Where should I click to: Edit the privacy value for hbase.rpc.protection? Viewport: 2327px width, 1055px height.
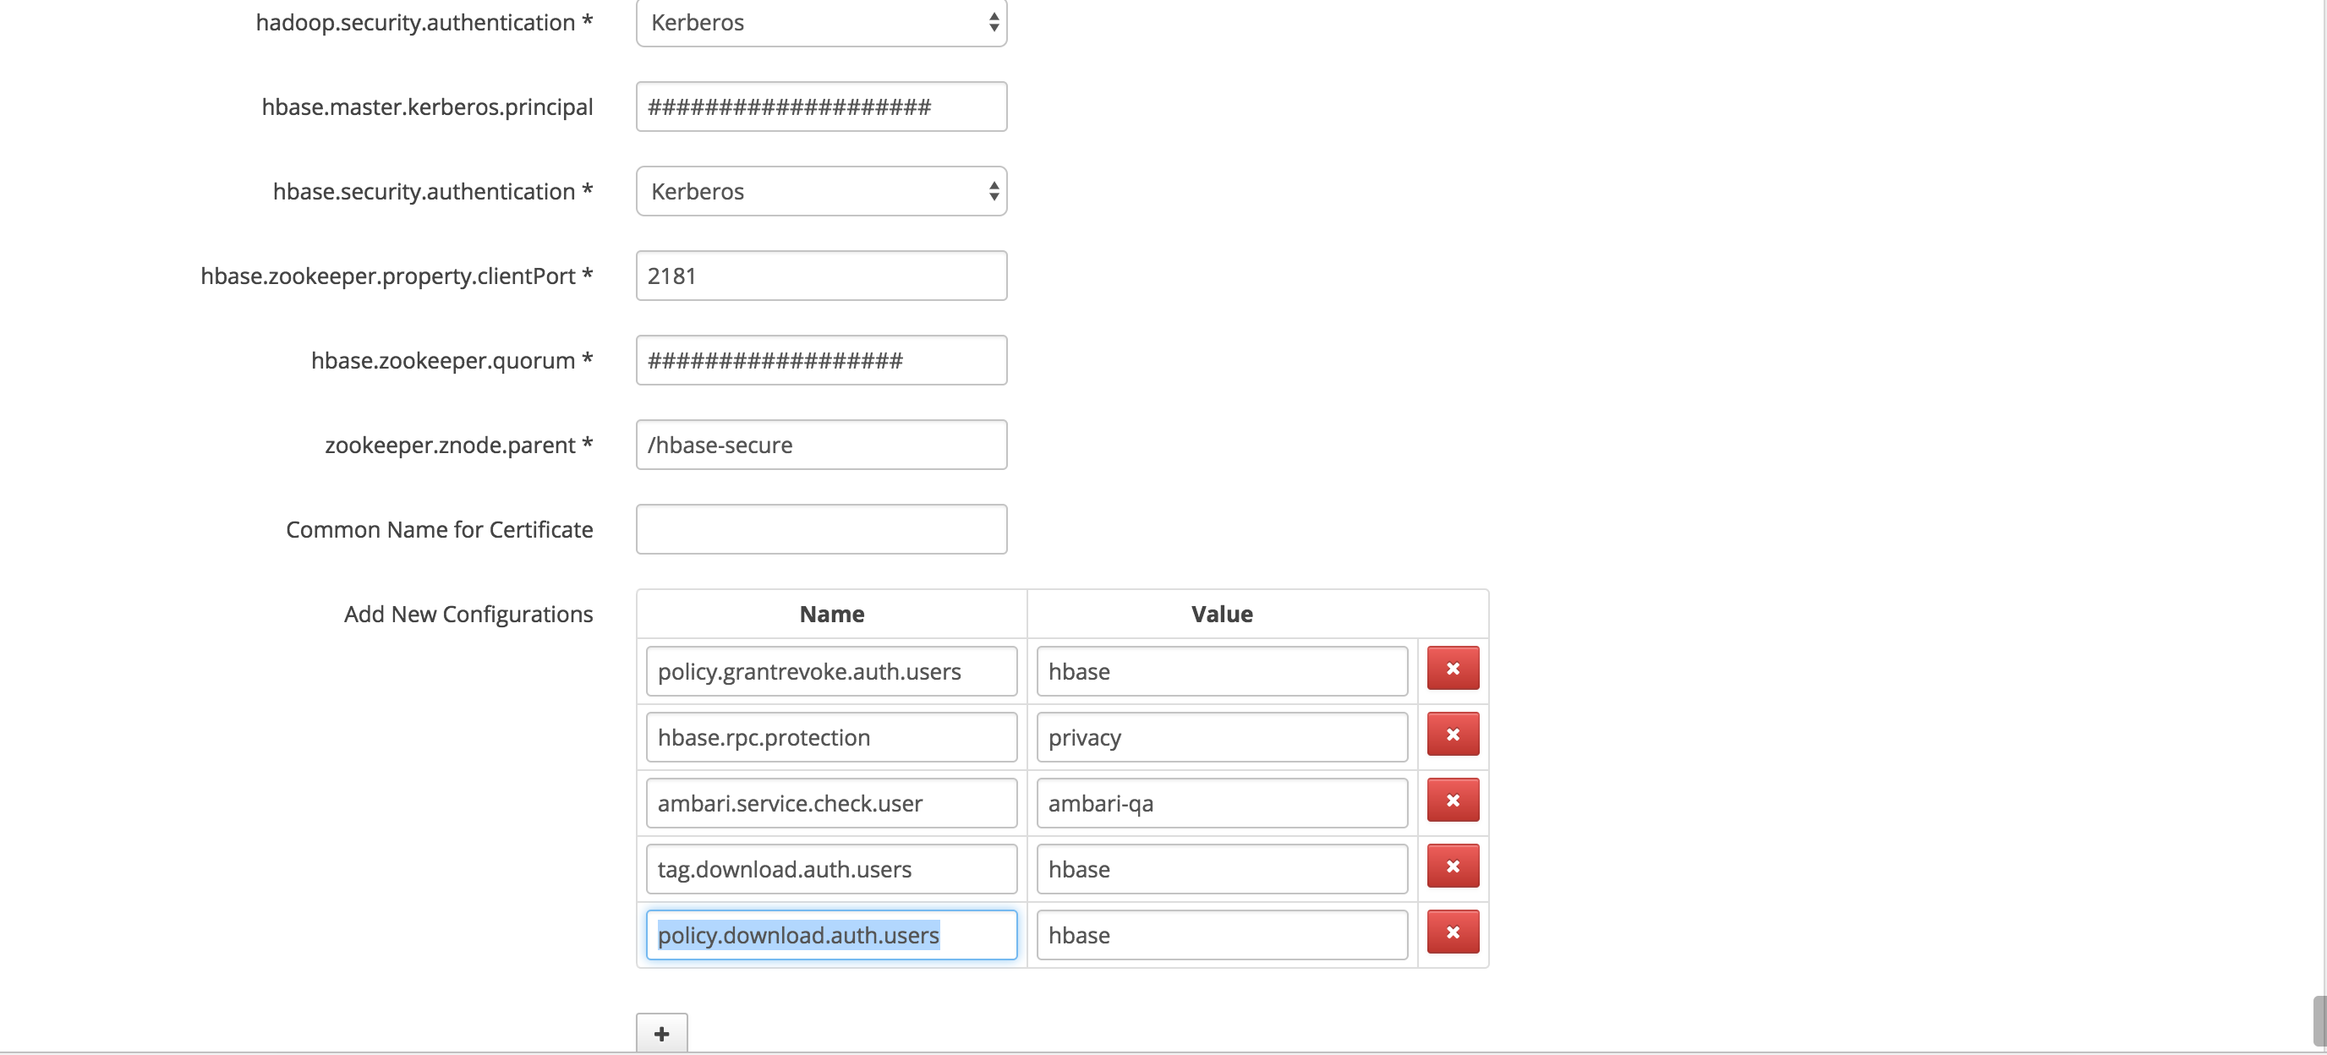(x=1221, y=736)
